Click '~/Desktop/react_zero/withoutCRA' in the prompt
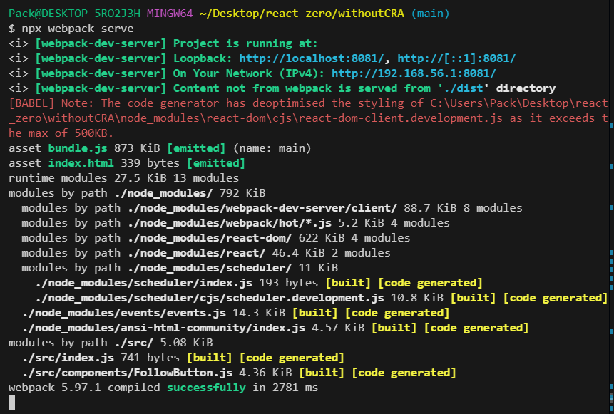 pos(302,14)
